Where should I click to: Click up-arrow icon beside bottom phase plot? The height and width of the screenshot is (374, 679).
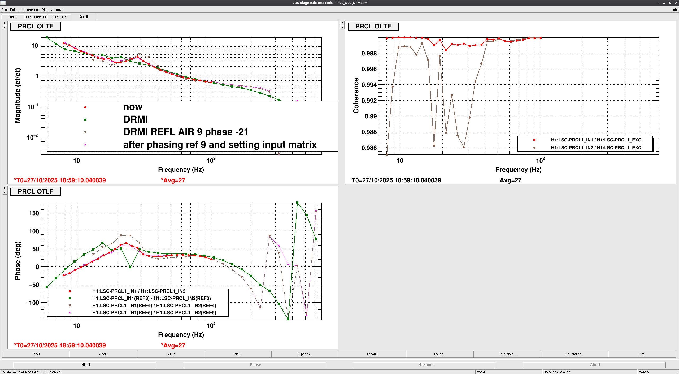pos(5,192)
